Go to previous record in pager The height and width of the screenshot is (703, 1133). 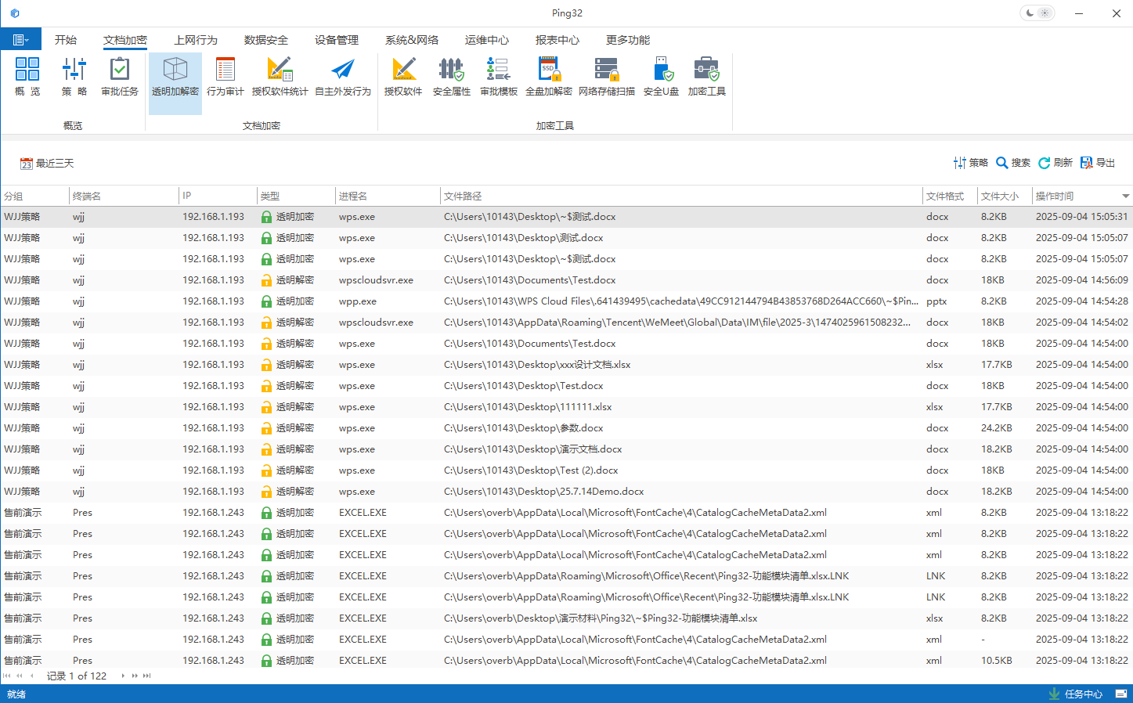pyautogui.click(x=31, y=676)
